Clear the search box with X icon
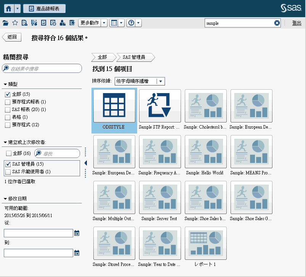The image size is (306, 277). [x=277, y=23]
